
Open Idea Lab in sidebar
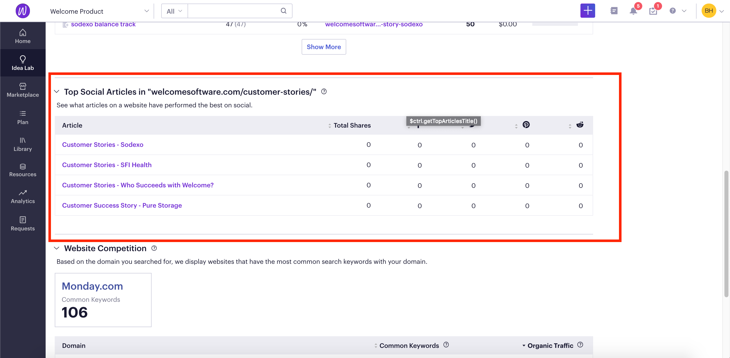click(x=23, y=63)
